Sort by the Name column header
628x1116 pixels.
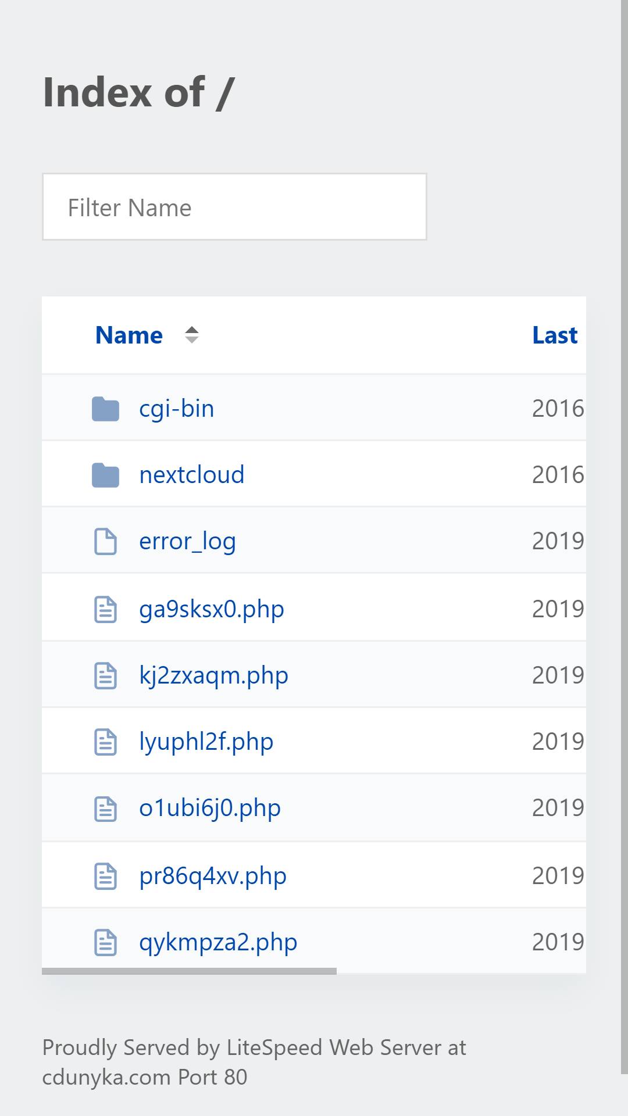[129, 335]
